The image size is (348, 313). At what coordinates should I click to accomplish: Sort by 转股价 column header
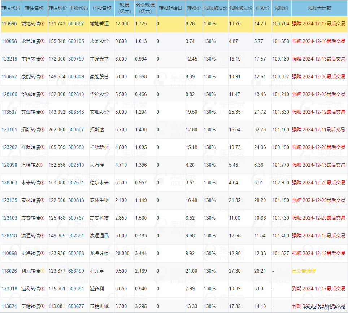[x=194, y=8]
